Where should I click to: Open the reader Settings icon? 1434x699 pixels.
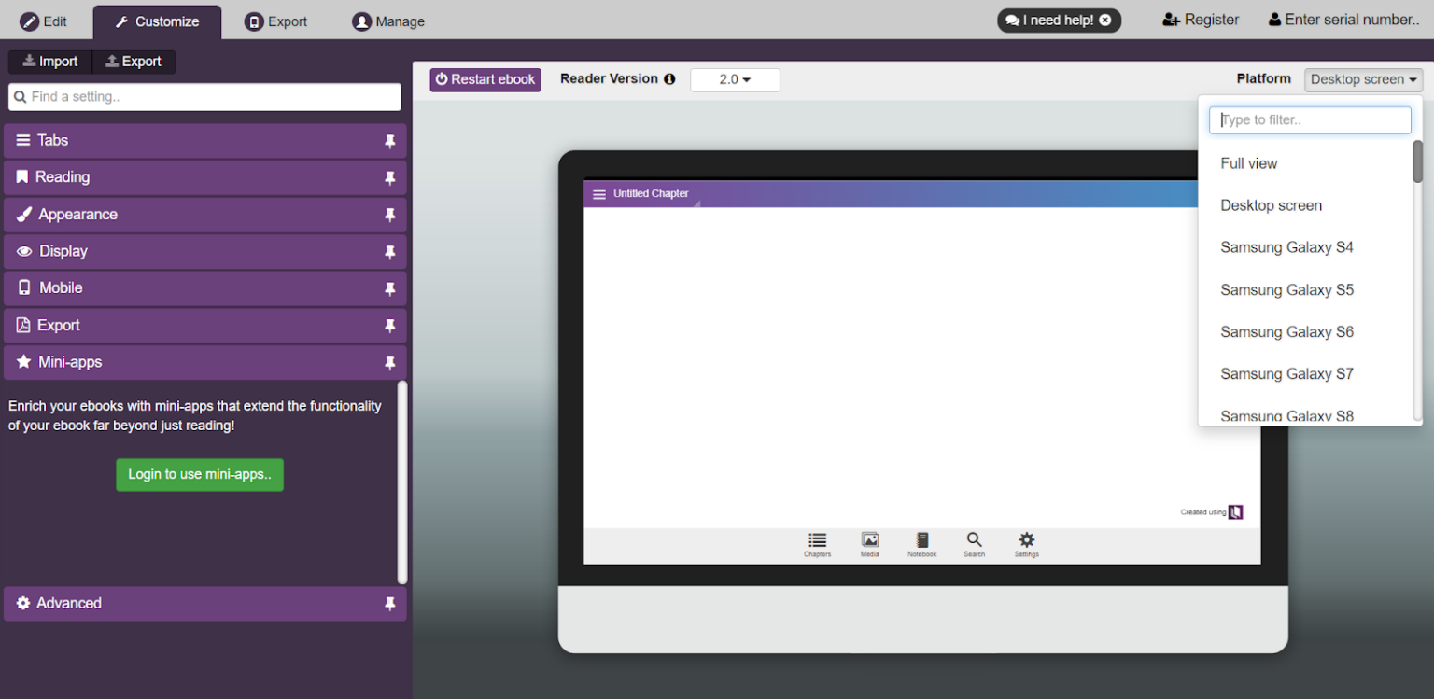(1026, 545)
